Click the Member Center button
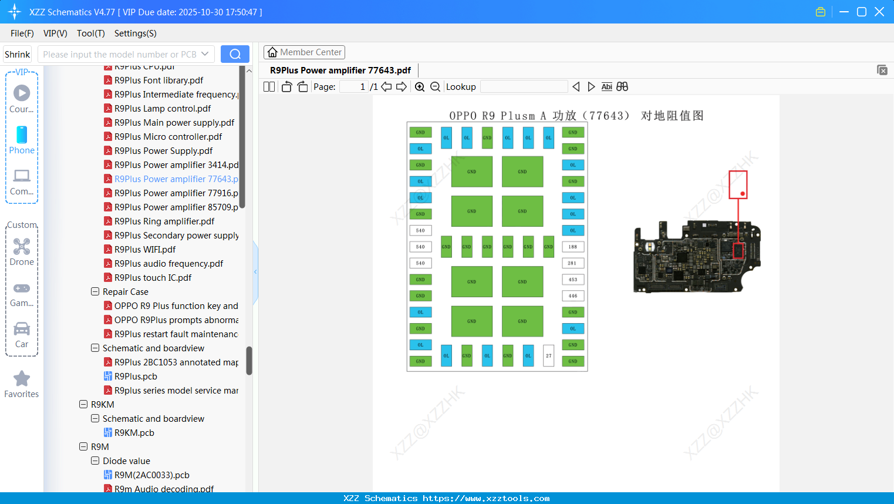 click(x=304, y=52)
